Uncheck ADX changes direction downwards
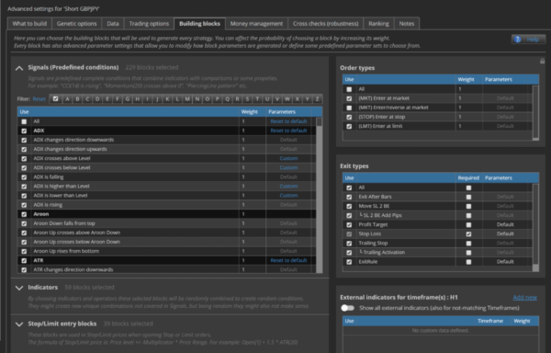Image resolution: width=551 pixels, height=353 pixels. point(24,140)
